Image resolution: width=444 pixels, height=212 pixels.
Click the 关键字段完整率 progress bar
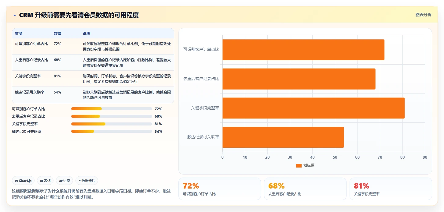(112, 124)
